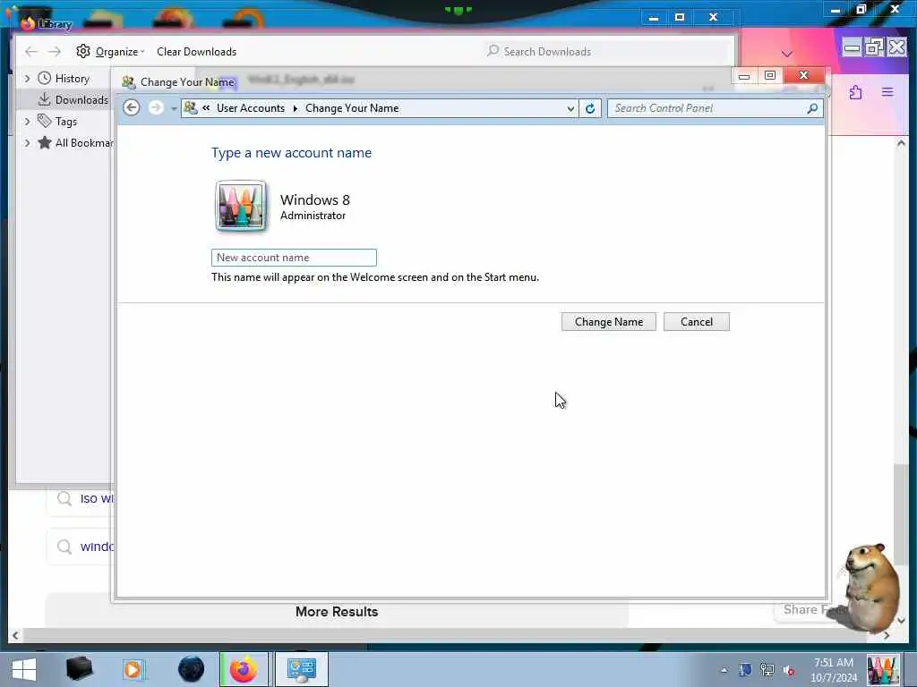Image resolution: width=917 pixels, height=687 pixels.
Task: Select All Bookmarks in Library sidebar
Action: tap(74, 143)
